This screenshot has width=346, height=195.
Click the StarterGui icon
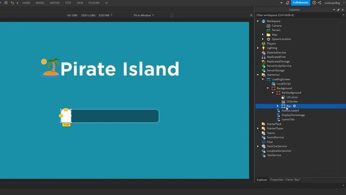coord(263,75)
